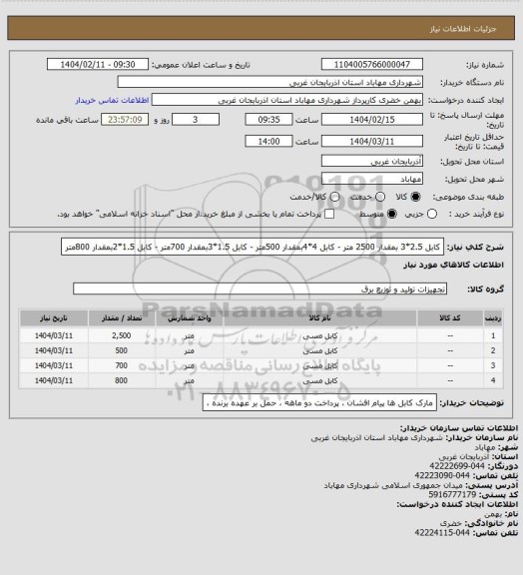Click the buyer notes field about پیام افشان

(319, 402)
